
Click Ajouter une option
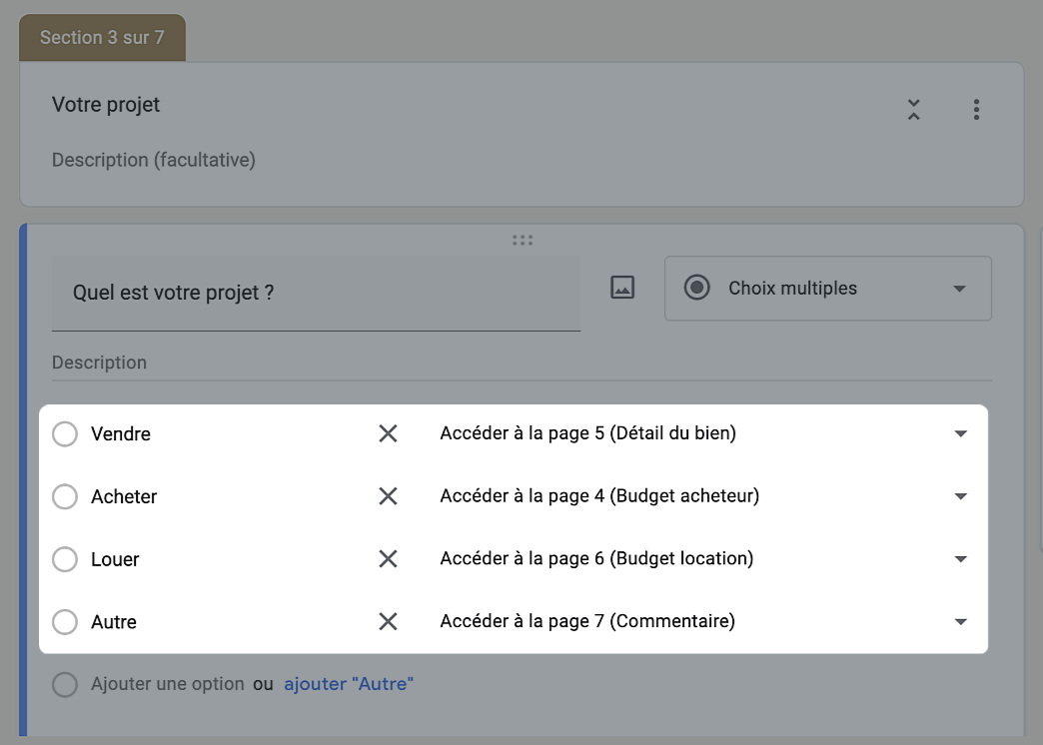point(167,684)
